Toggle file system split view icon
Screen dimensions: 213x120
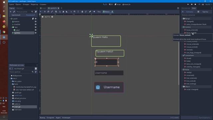(36, 69)
